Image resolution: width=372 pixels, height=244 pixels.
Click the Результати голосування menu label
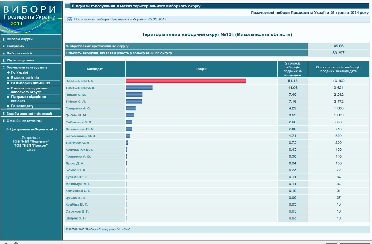[27, 68]
